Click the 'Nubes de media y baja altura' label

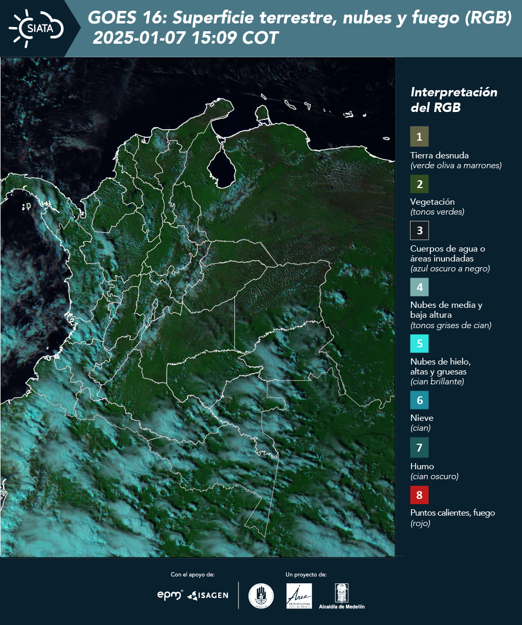[x=446, y=310]
